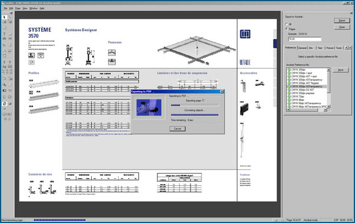Click the icon for CMYK 300dpi preset
Viewport: 355px width, 223px height.
click(x=289, y=70)
